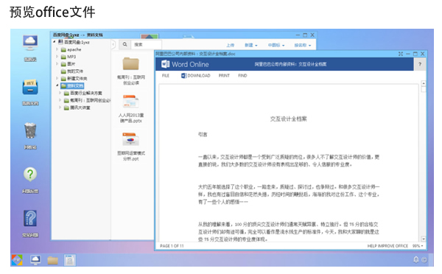Click PRINT in Word Online toolbar
442x274 pixels.
[224, 76]
